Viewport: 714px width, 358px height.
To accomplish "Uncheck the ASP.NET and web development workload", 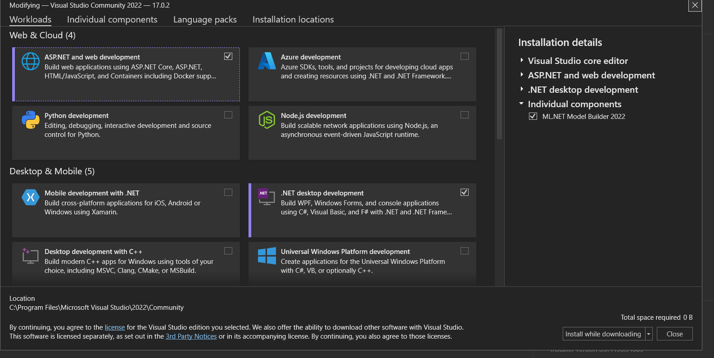I will click(x=228, y=56).
